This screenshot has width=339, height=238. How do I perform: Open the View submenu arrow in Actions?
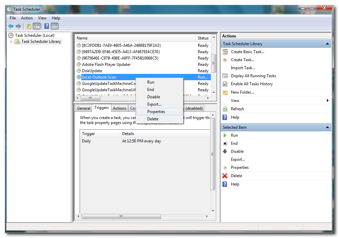(328, 101)
